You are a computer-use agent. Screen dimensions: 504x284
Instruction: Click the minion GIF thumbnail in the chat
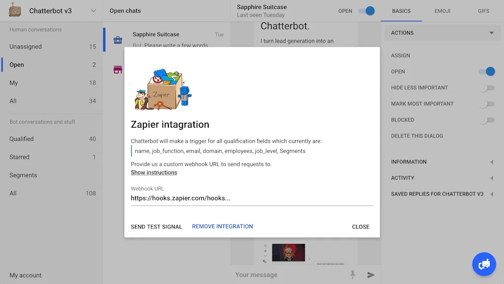tap(288, 252)
